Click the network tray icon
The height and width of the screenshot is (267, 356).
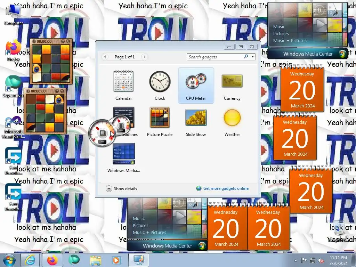click(x=313, y=260)
